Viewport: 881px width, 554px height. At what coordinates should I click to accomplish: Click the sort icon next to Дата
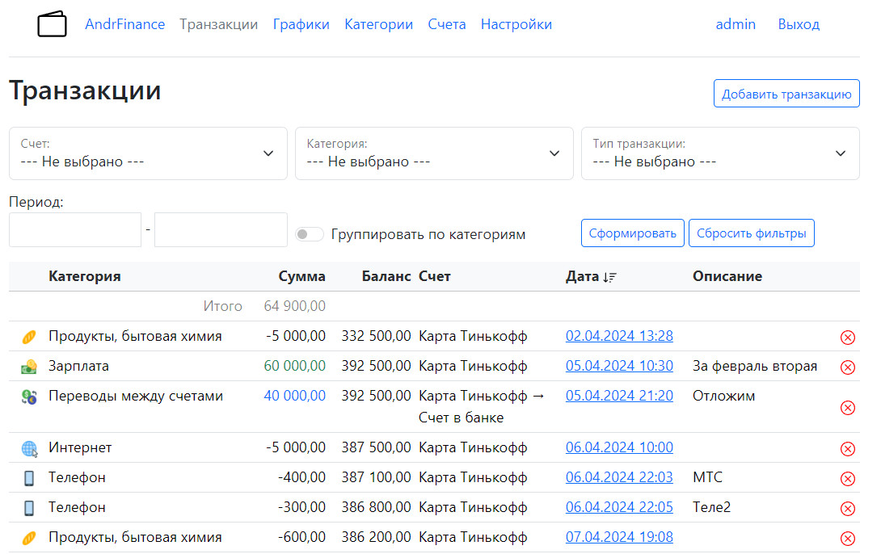609,277
